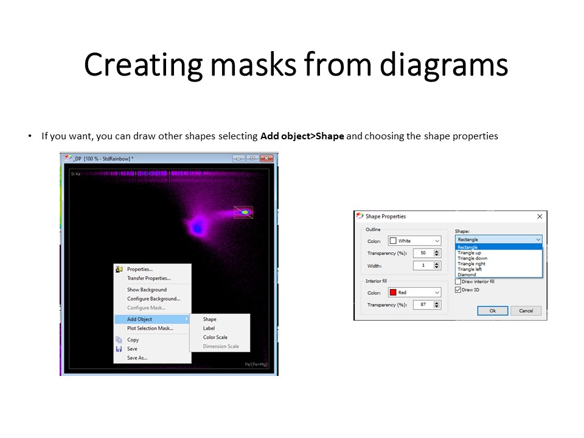The height and width of the screenshot is (438, 584).
Task: Select Shape in the Add Object submenu
Action: tap(210, 319)
